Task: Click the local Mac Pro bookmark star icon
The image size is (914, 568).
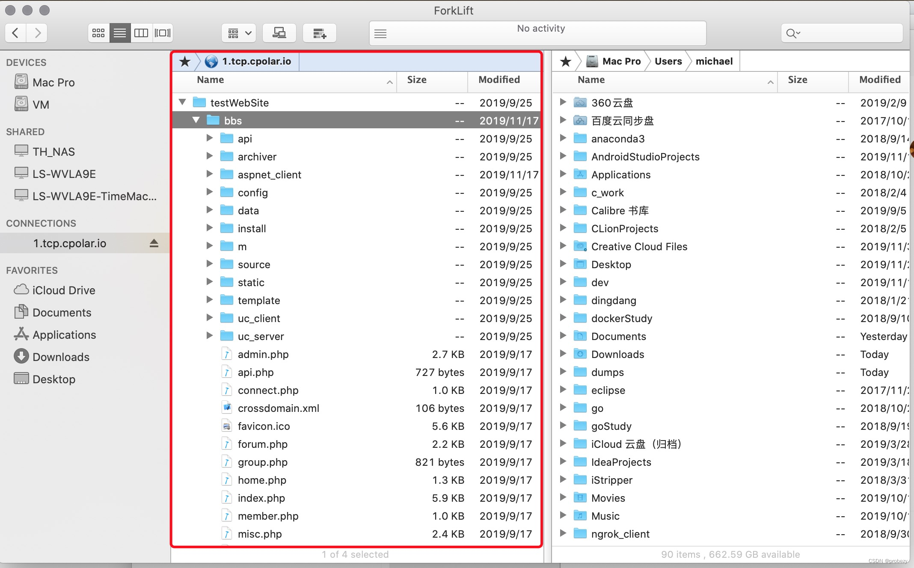Action: tap(564, 61)
